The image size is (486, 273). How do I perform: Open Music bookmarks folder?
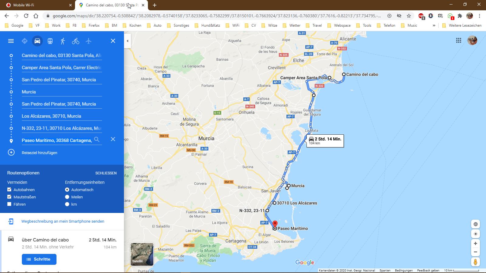point(409,25)
